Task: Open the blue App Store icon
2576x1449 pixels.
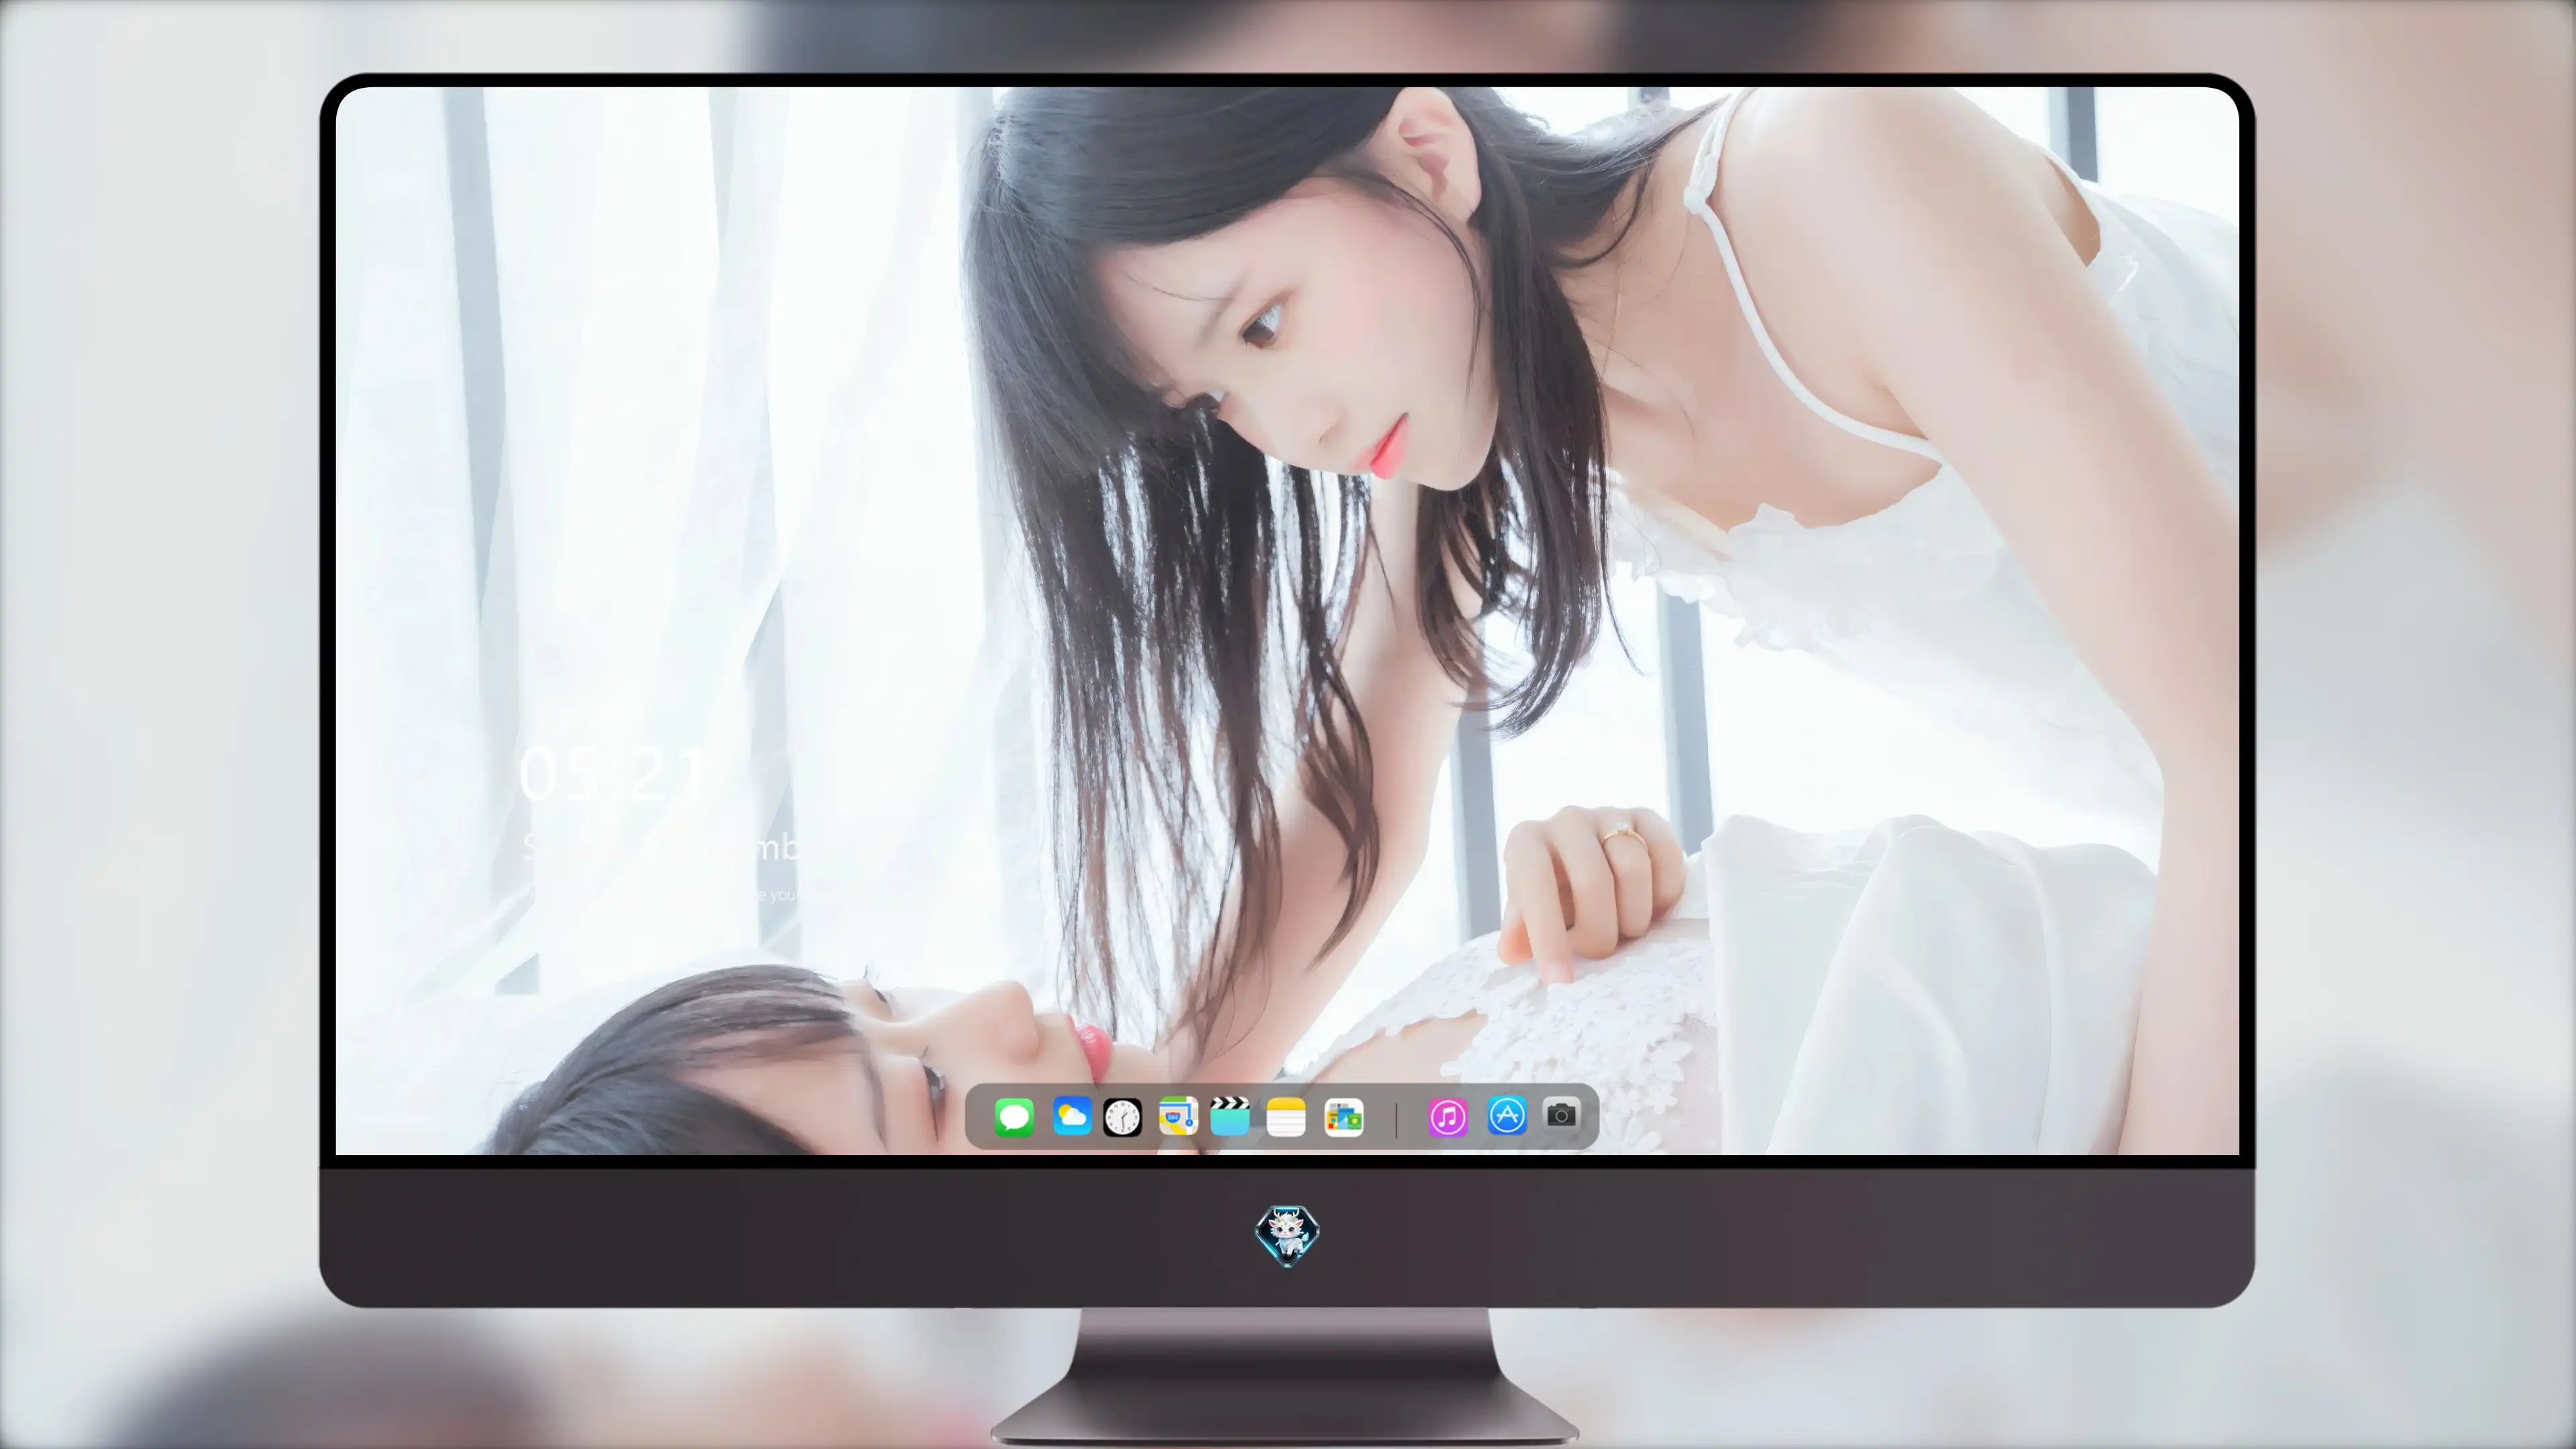Action: [x=1507, y=1116]
